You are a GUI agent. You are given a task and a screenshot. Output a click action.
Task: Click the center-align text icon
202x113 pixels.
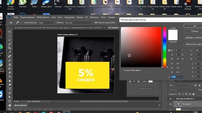[134, 81]
